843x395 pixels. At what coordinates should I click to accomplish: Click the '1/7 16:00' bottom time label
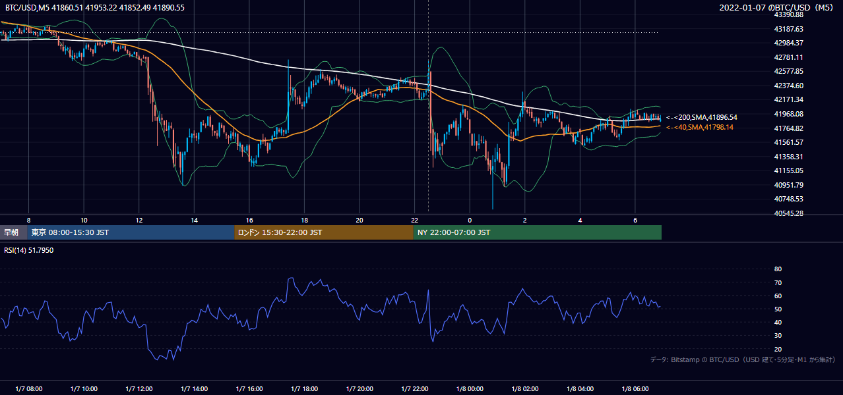(249, 389)
